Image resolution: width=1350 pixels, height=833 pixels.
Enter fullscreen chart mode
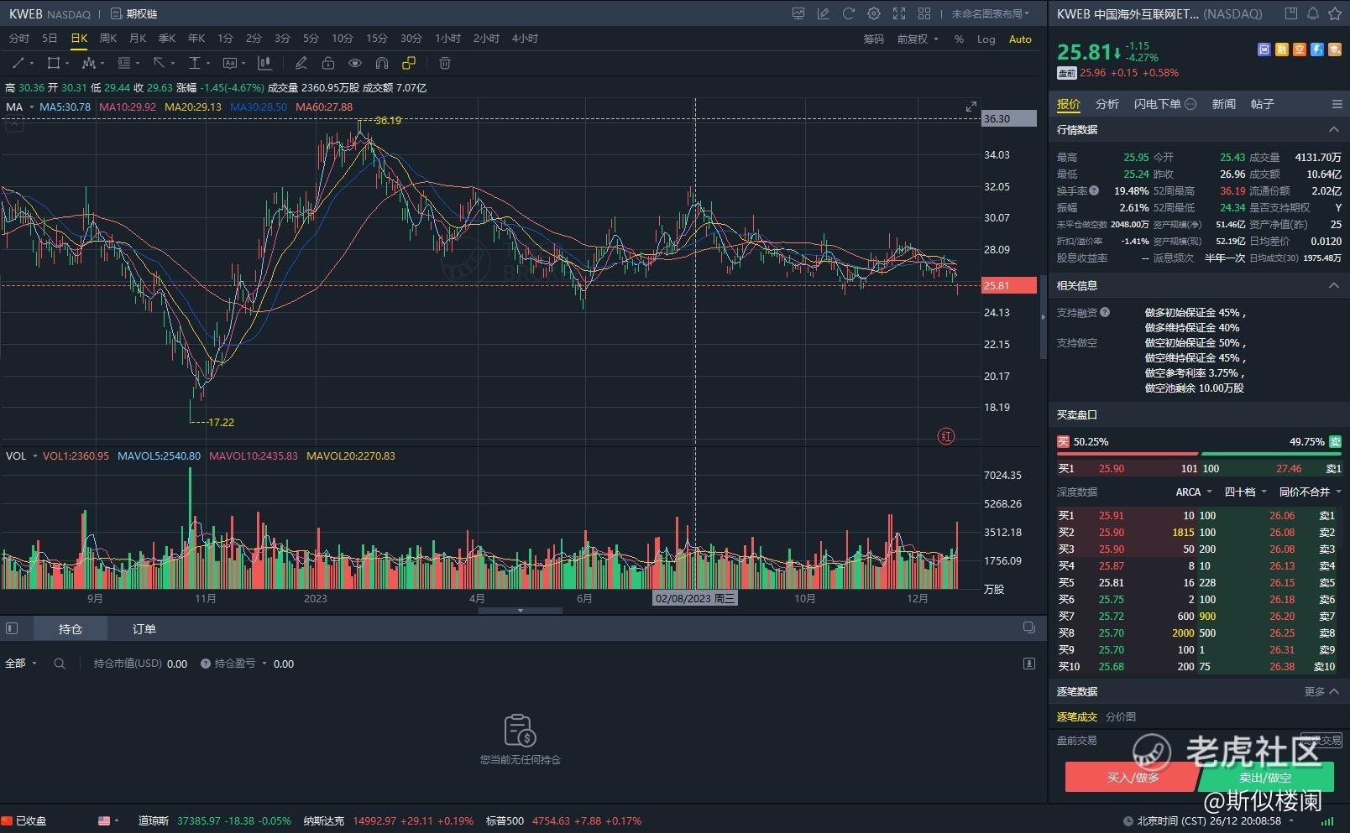pyautogui.click(x=899, y=13)
